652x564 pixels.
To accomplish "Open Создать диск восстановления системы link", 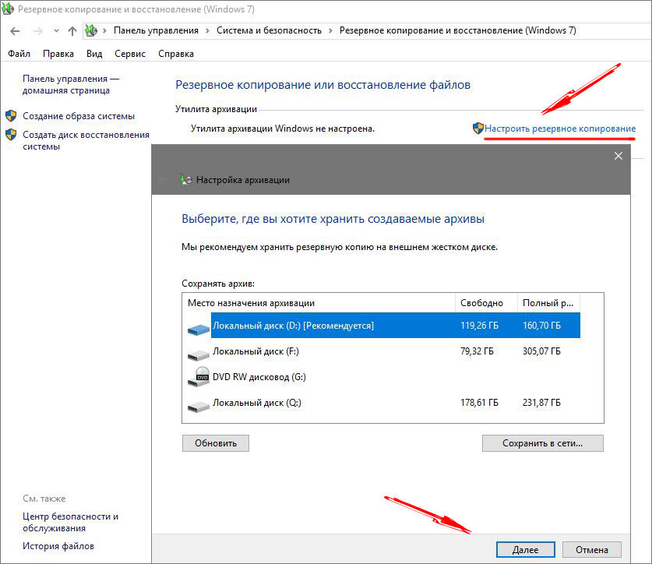I will (x=86, y=140).
